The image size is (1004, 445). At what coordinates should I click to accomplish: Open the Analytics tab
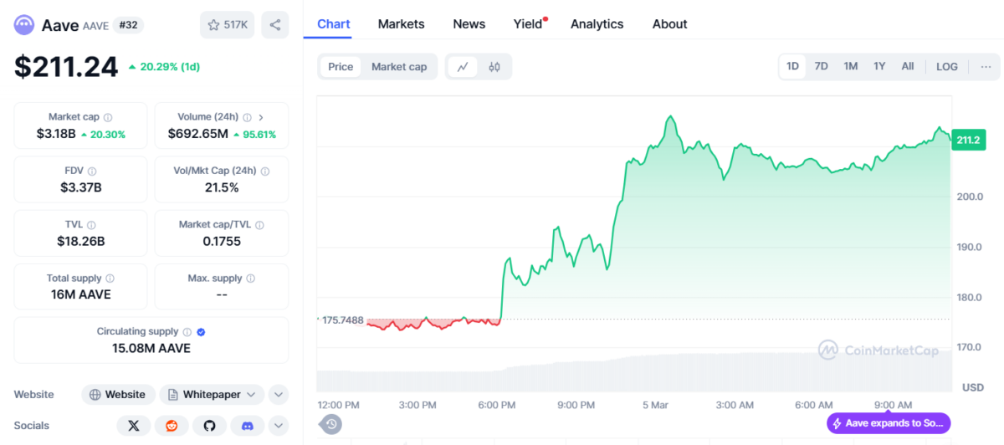pyautogui.click(x=597, y=23)
